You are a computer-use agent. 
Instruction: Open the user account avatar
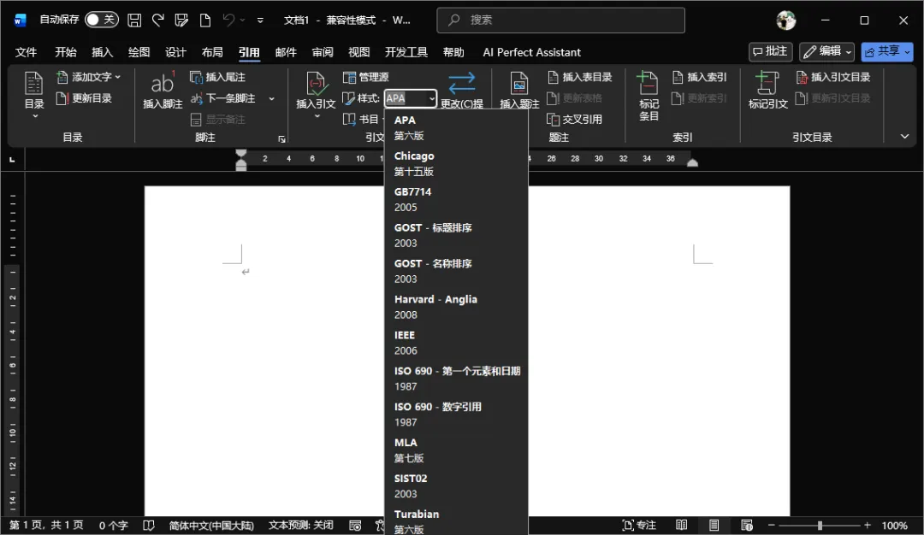pyautogui.click(x=785, y=20)
